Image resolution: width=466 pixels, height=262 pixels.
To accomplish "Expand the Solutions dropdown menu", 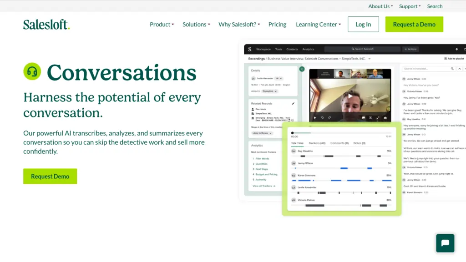I will click(196, 25).
